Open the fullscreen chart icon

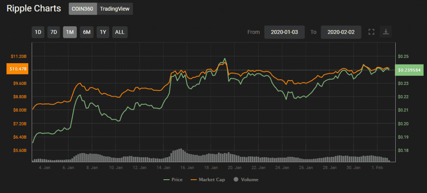click(x=371, y=32)
